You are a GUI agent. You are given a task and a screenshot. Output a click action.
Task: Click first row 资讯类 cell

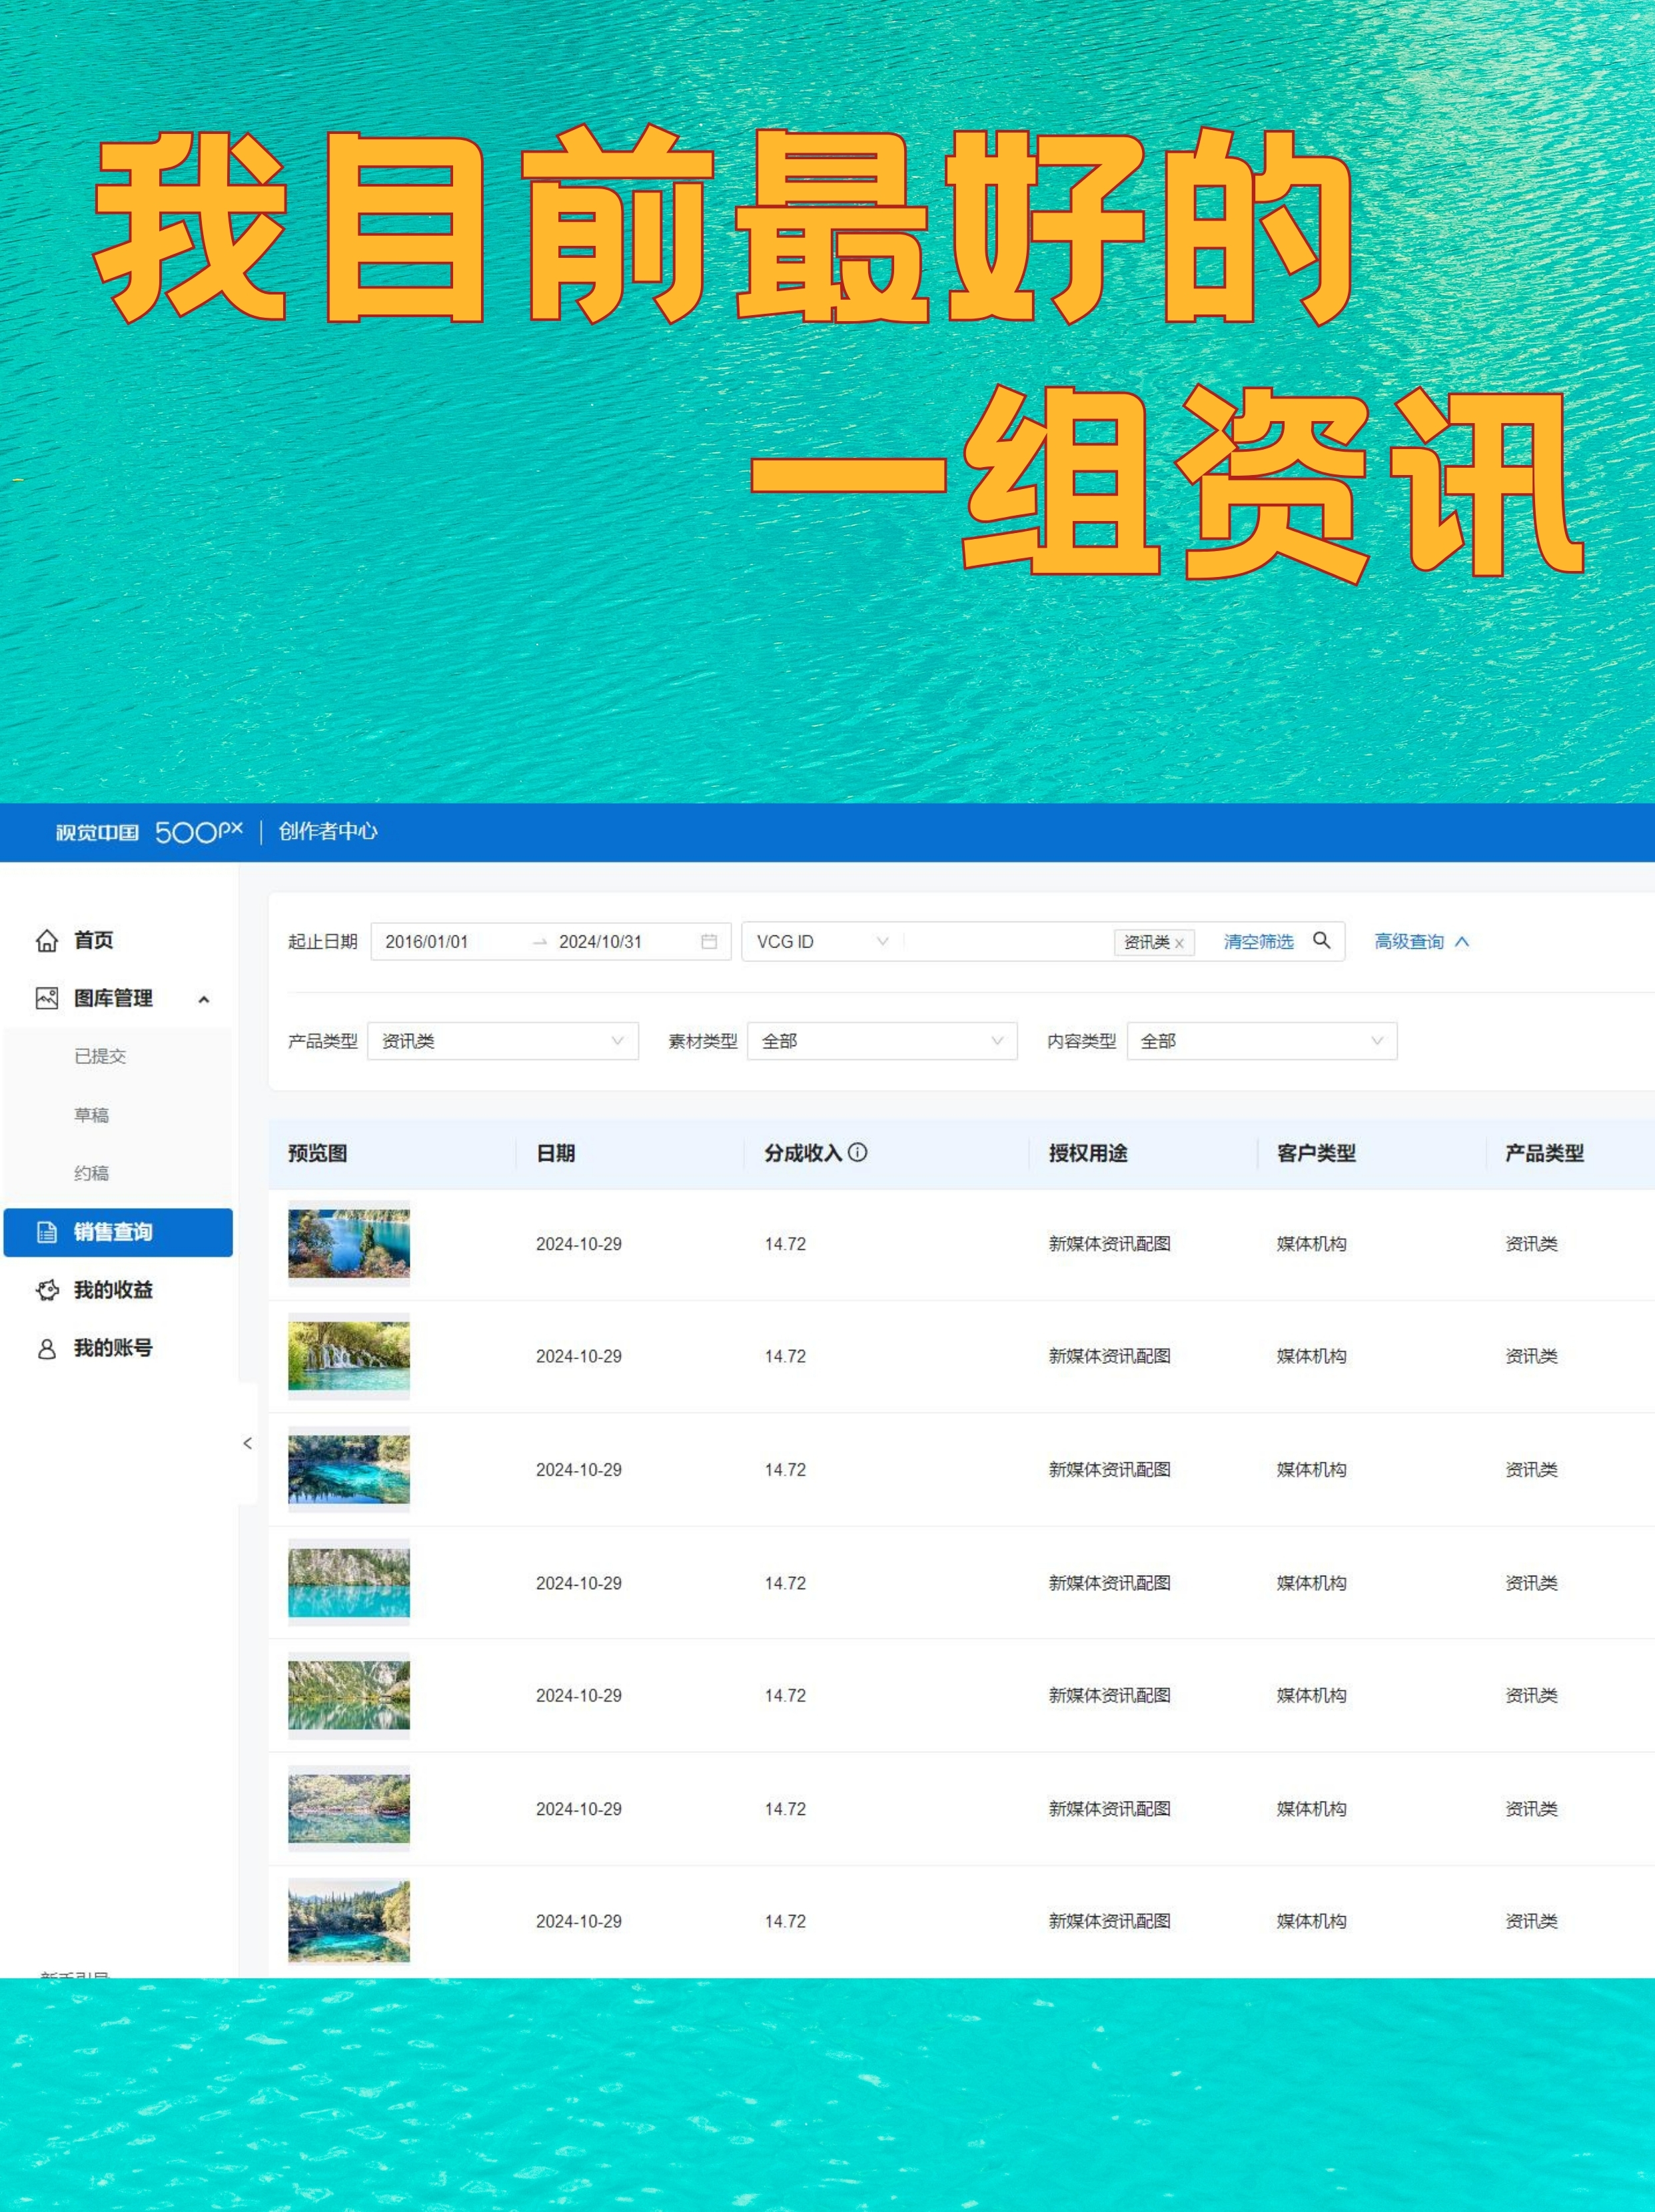pos(1531,1244)
